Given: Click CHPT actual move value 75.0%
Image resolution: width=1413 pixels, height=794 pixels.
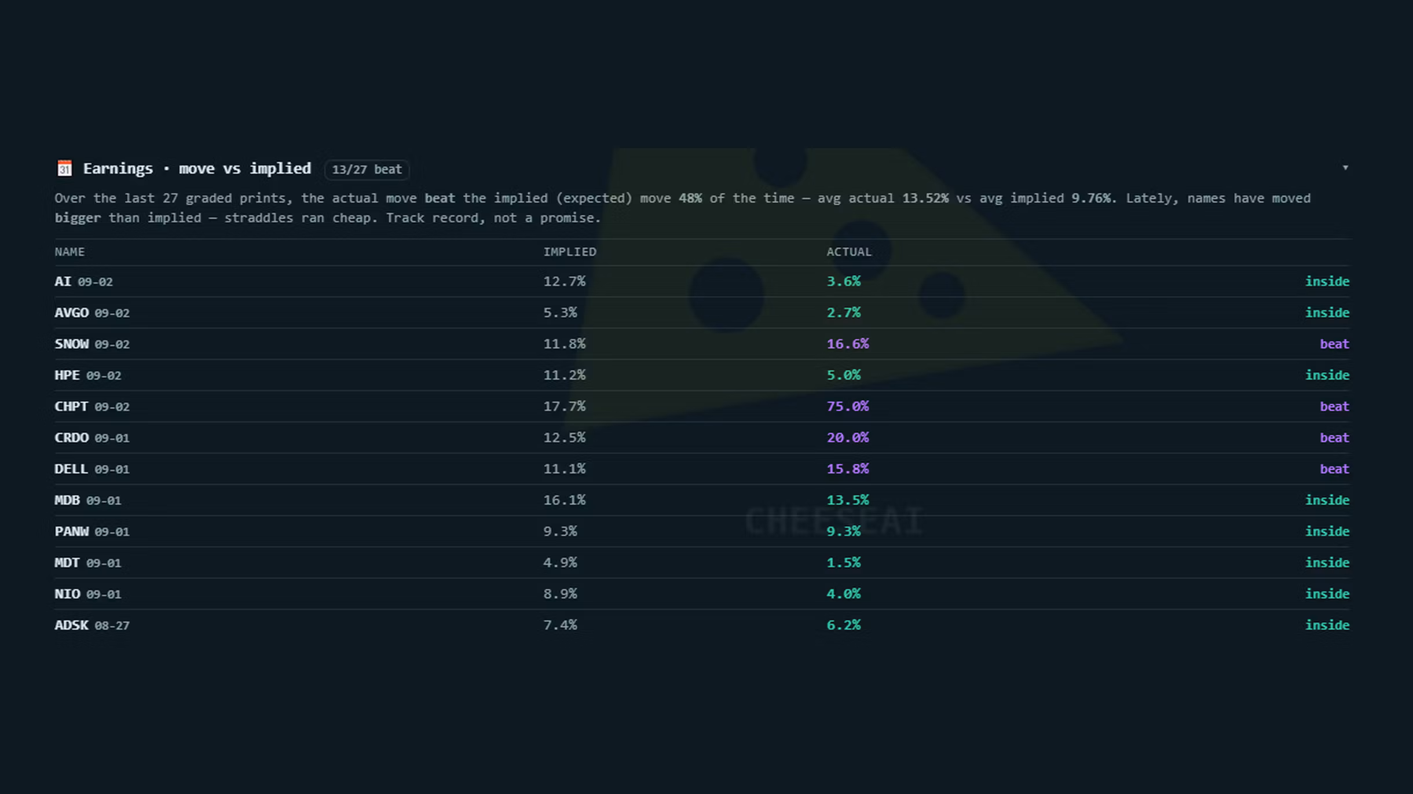Looking at the screenshot, I should coord(848,407).
